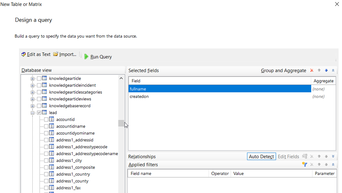Uncheck the lead table checkbox
Viewport: 342px width, 193px height.
point(39,112)
